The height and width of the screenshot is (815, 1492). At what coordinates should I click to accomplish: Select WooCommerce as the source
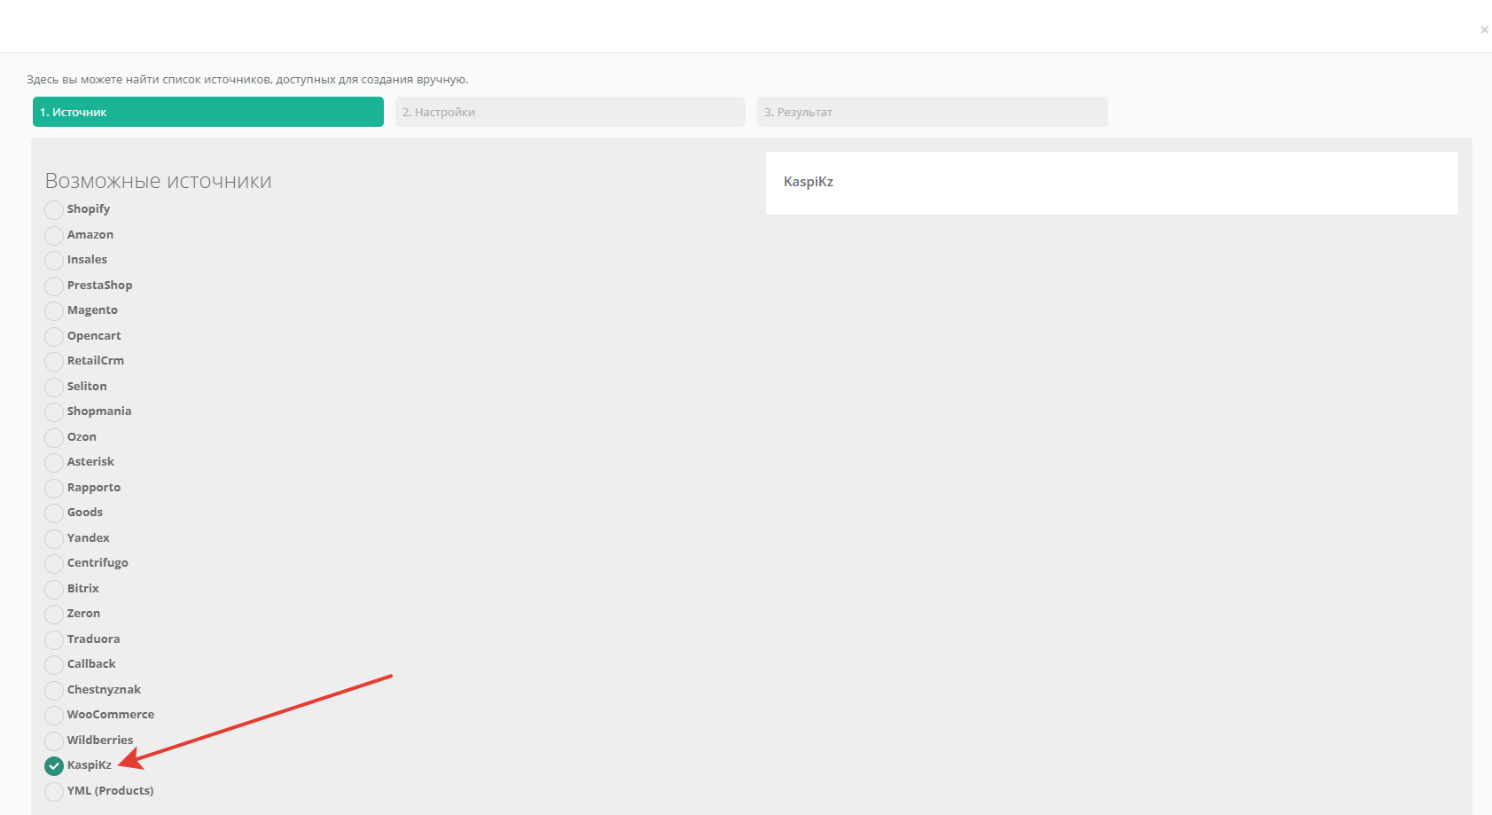click(x=54, y=716)
